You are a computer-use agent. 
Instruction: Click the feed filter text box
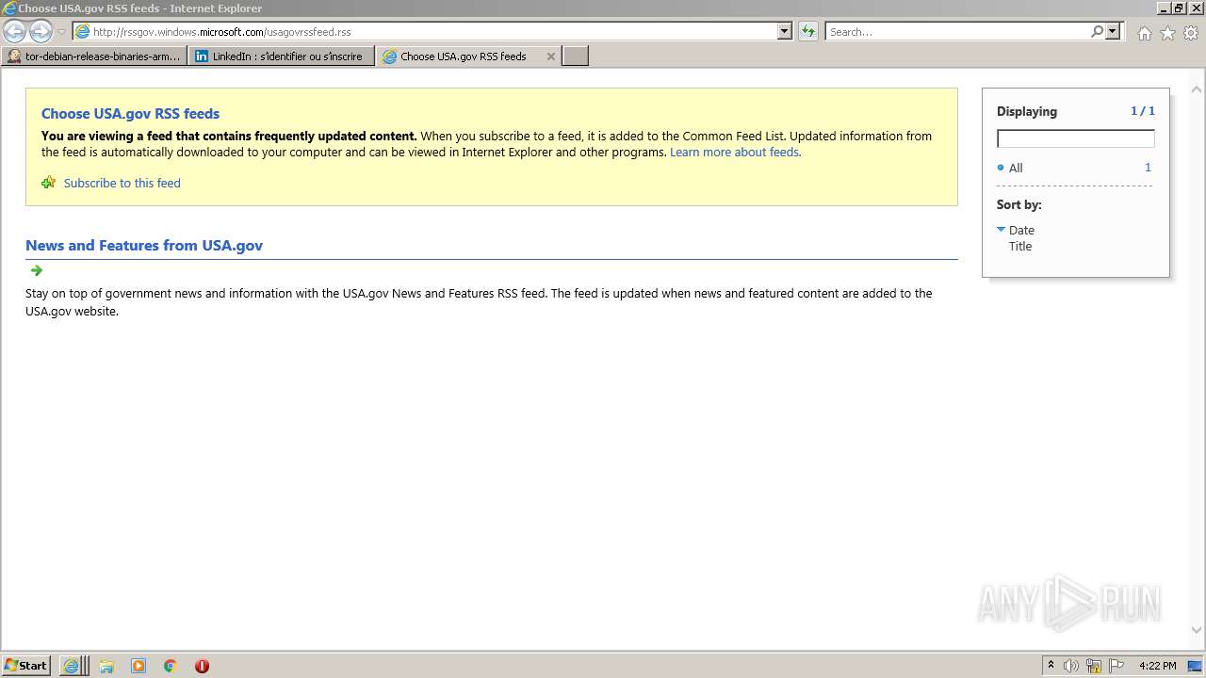pyautogui.click(x=1075, y=138)
